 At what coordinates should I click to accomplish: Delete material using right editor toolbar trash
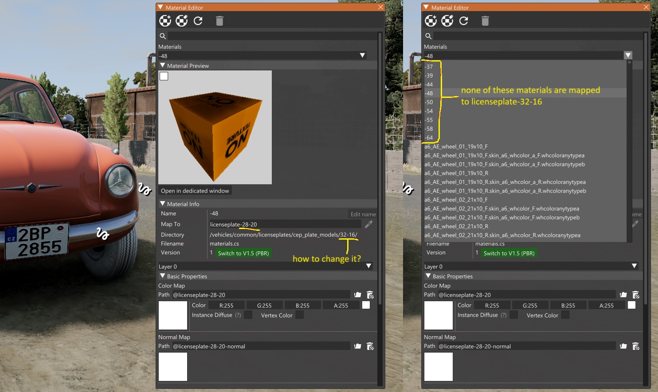(x=485, y=21)
